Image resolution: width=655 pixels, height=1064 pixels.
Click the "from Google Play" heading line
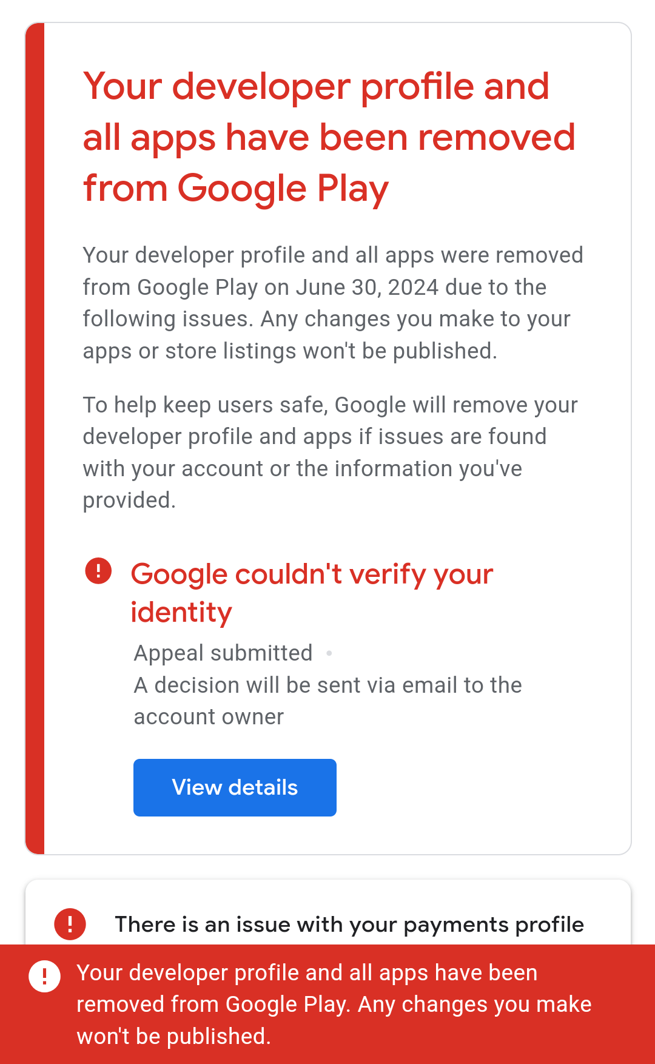[x=235, y=189]
